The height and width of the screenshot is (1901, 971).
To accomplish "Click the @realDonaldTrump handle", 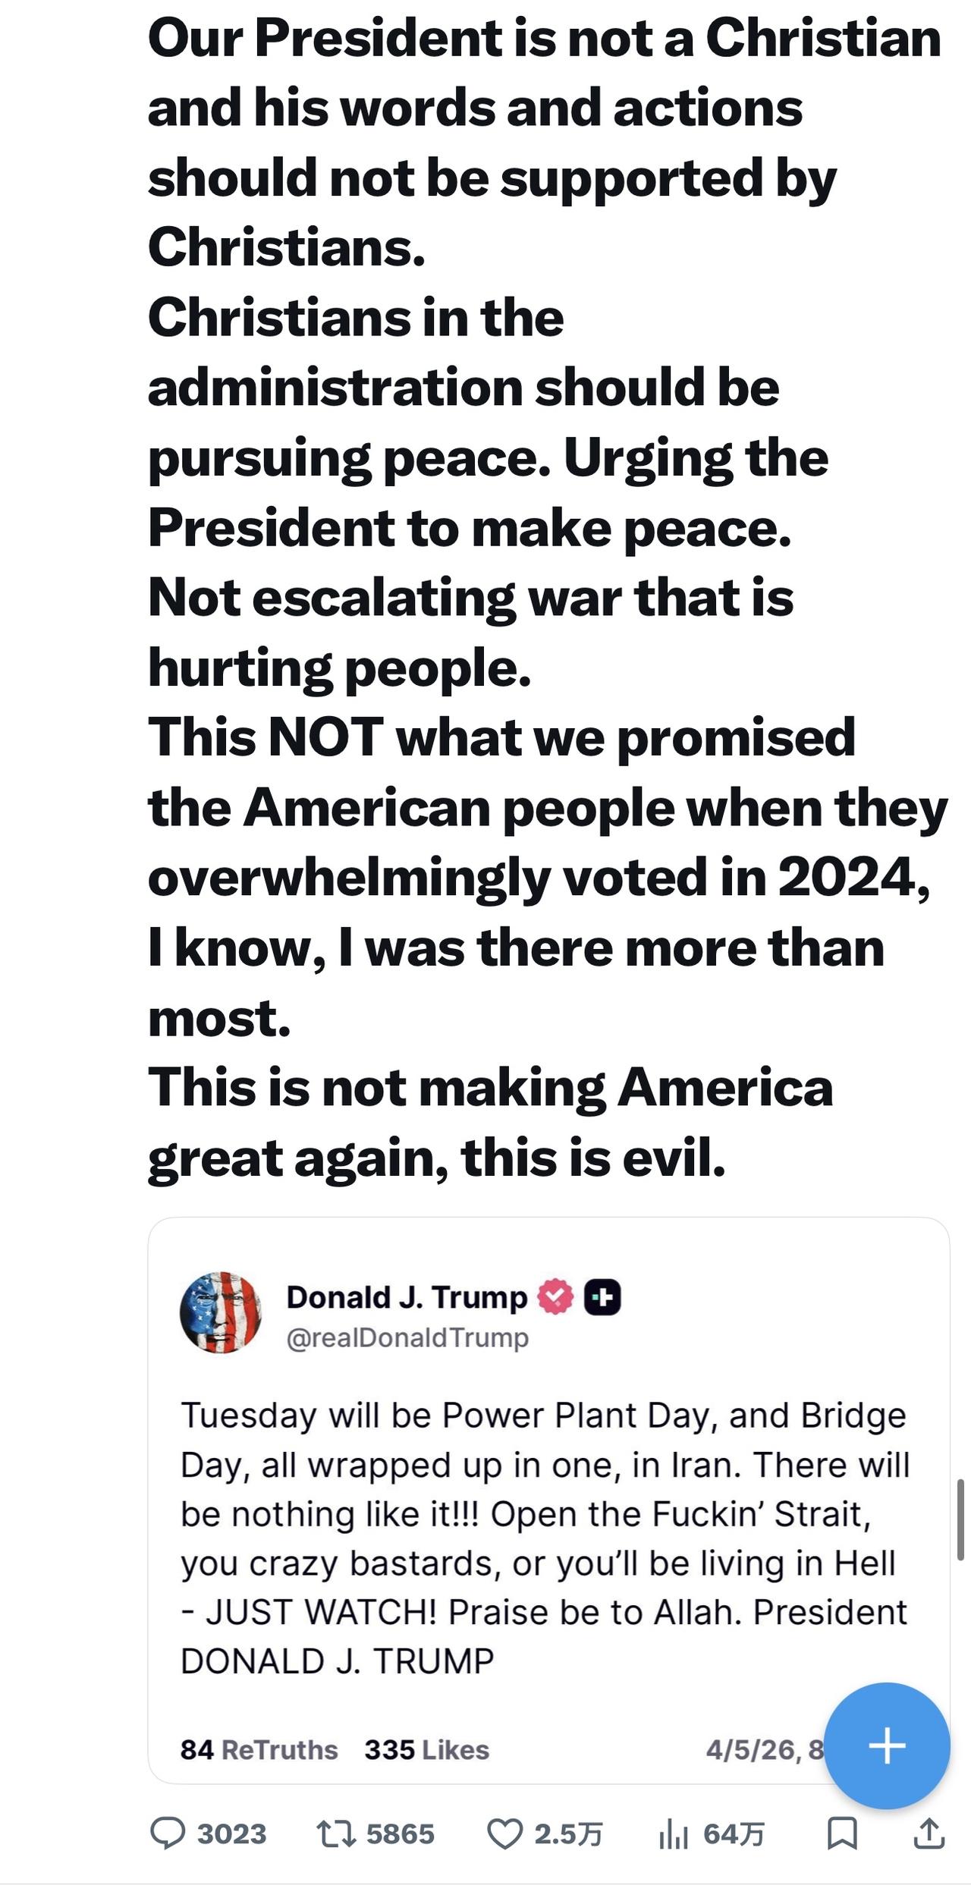I will (407, 1337).
